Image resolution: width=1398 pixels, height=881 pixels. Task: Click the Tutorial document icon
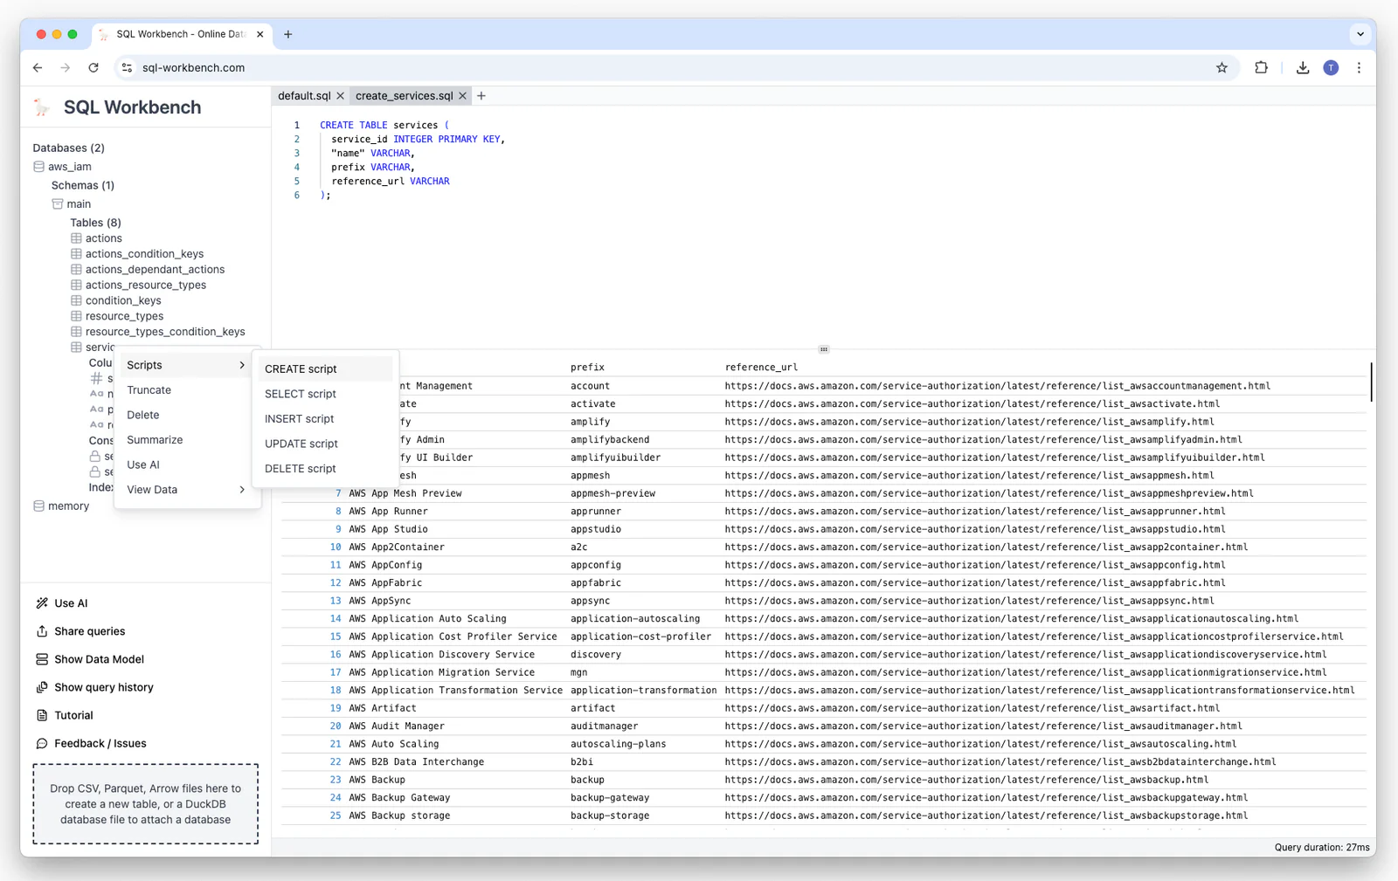click(x=42, y=715)
